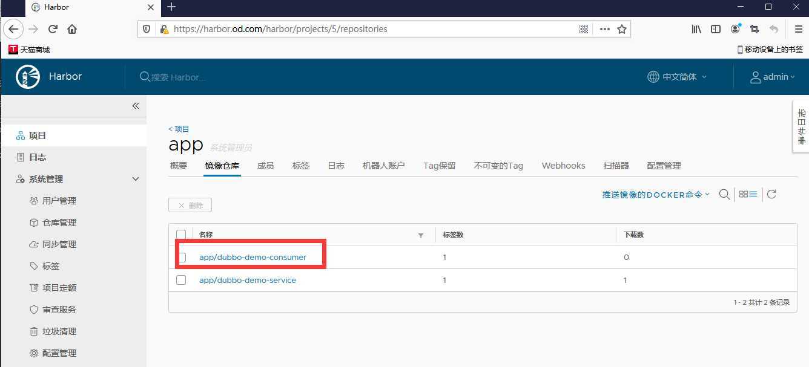Expand 推送镜像的DOCKER命令 dropdown
This screenshot has height=367, width=809.
tap(656, 195)
